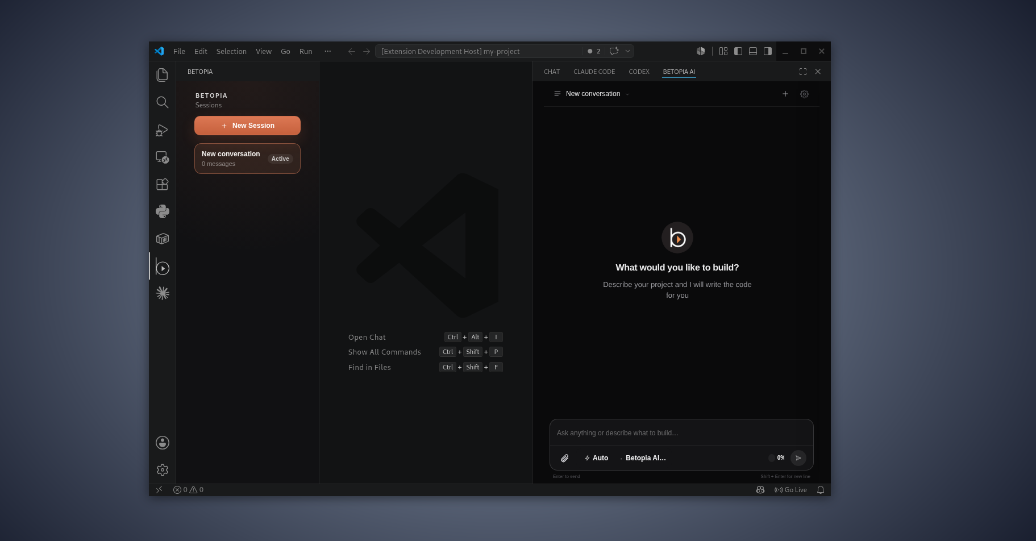Click Go Live in status bar
The image size is (1036, 541).
pyautogui.click(x=790, y=490)
